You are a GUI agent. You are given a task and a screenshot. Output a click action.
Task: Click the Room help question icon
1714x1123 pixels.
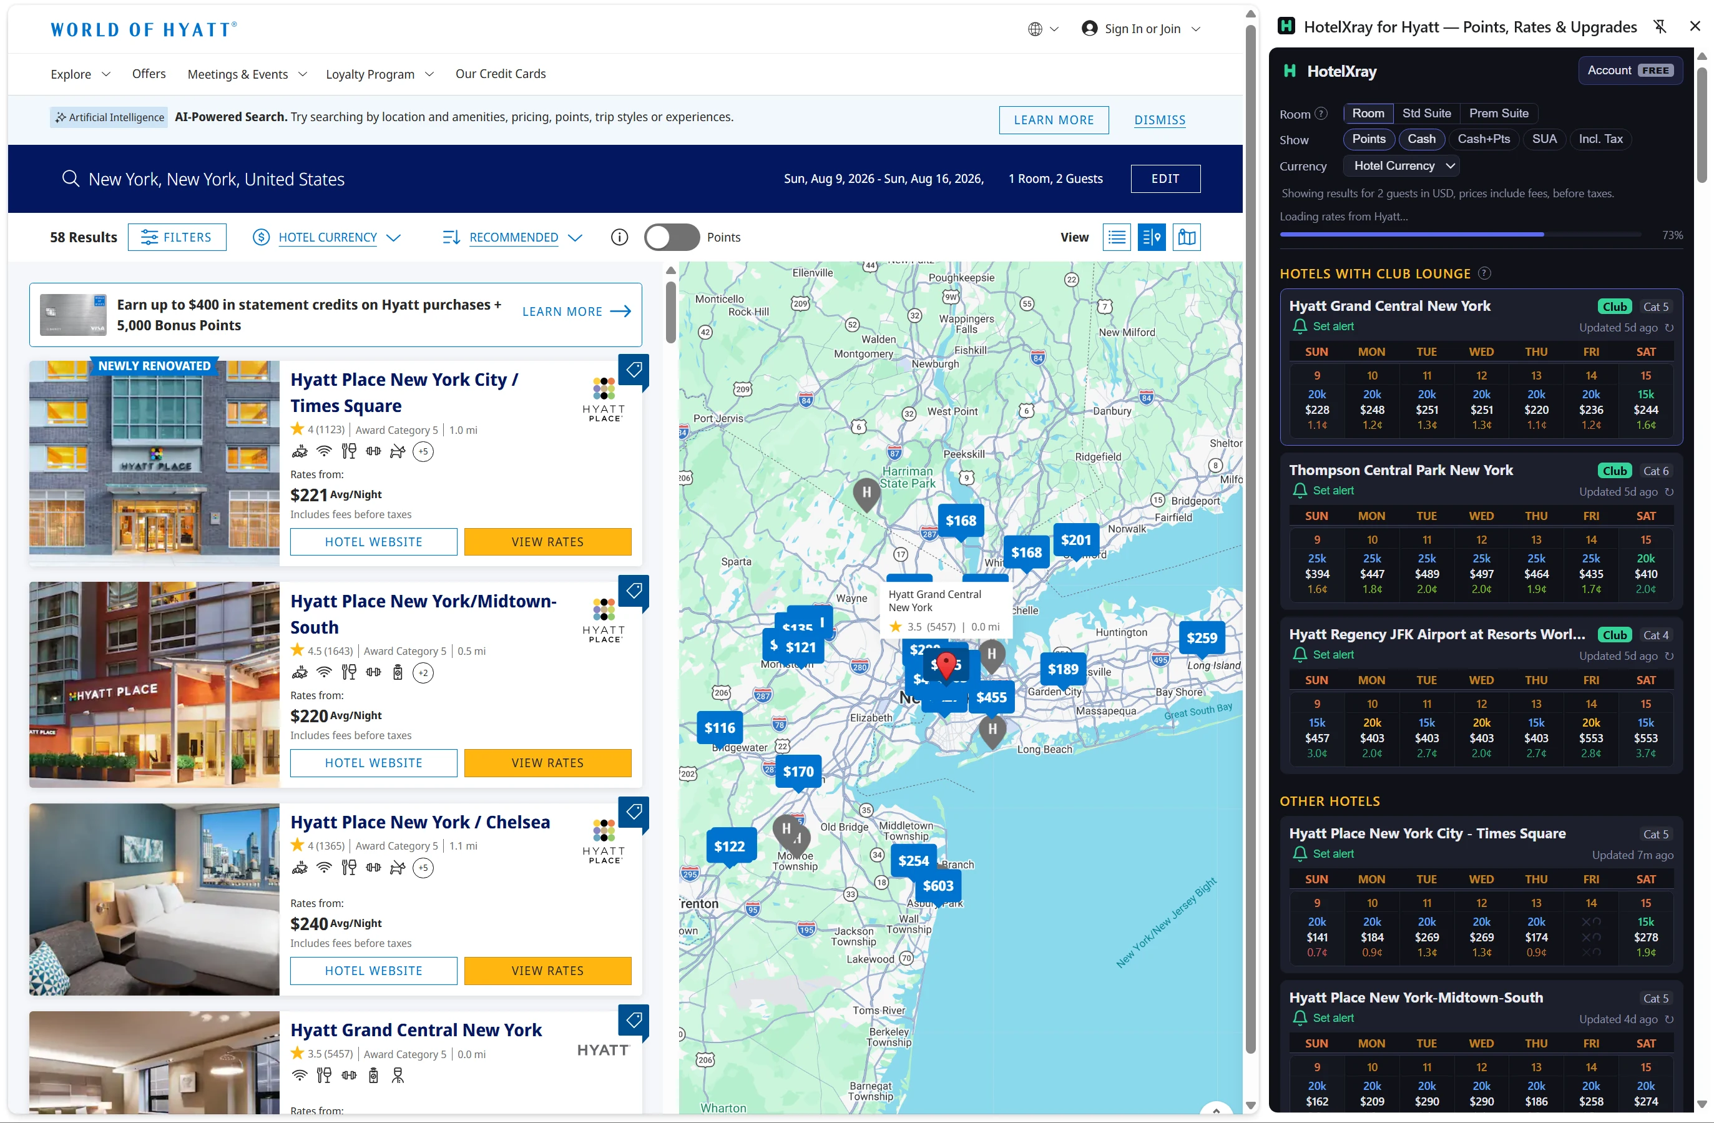[x=1321, y=114]
